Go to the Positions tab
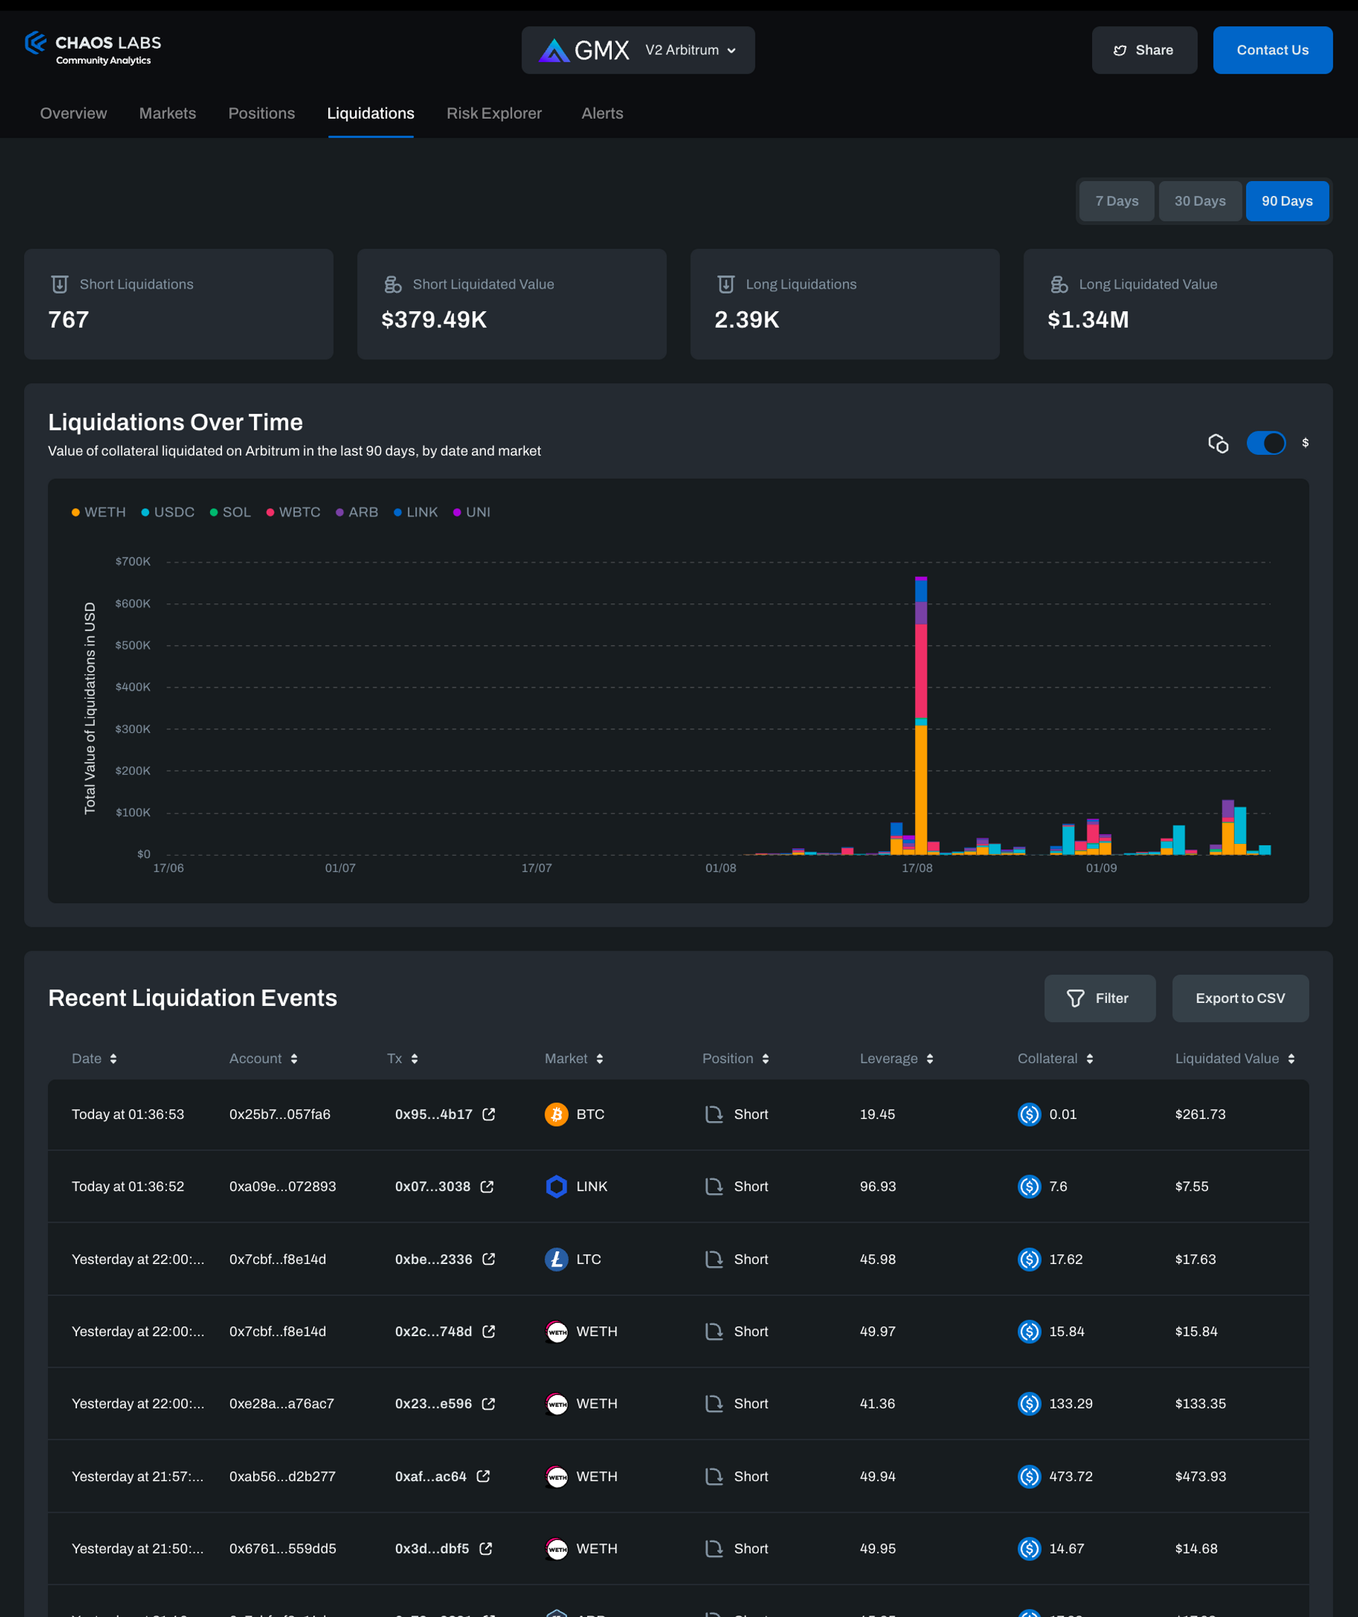This screenshot has width=1358, height=1617. [261, 113]
